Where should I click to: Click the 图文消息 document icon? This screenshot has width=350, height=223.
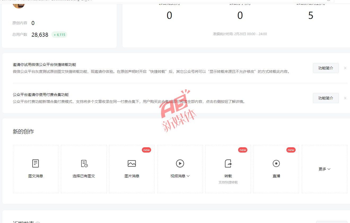click(x=36, y=163)
